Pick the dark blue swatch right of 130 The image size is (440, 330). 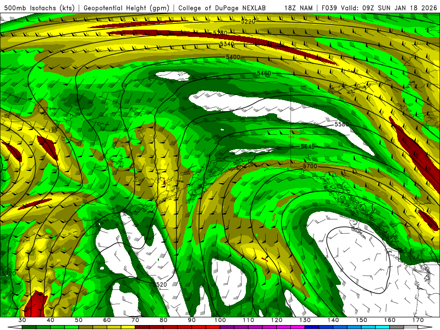(x=312, y=327)
